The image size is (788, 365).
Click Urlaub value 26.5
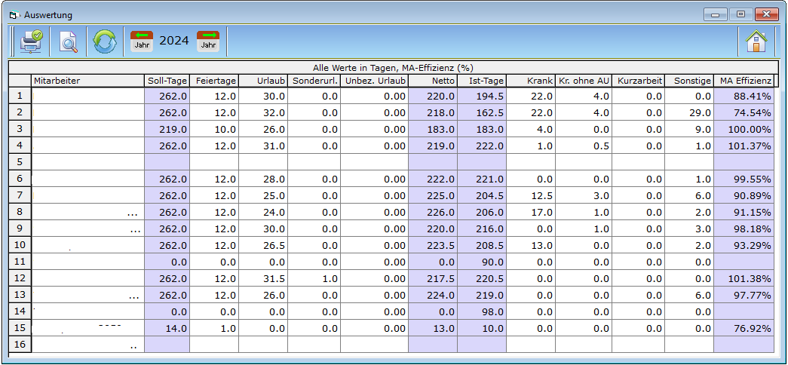263,245
